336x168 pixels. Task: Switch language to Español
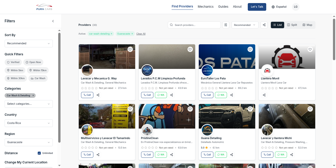279,7
